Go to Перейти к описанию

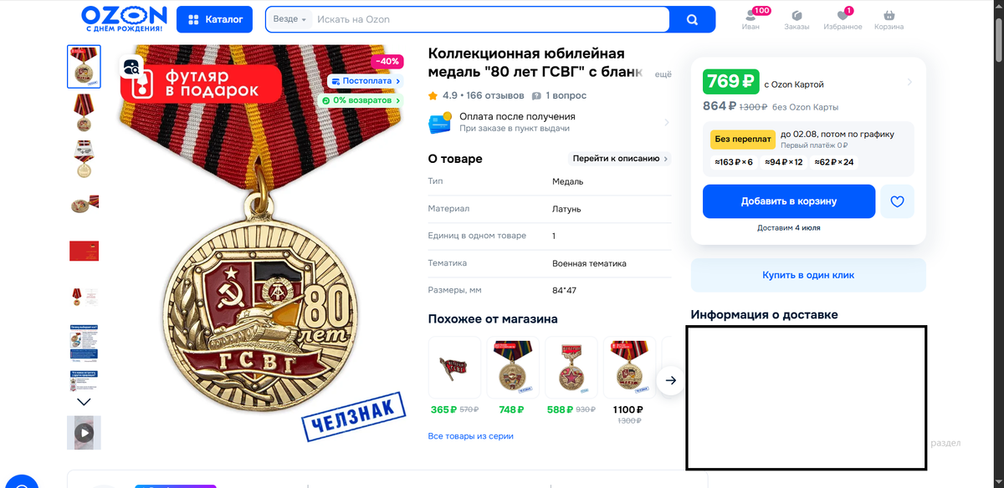[x=621, y=159]
